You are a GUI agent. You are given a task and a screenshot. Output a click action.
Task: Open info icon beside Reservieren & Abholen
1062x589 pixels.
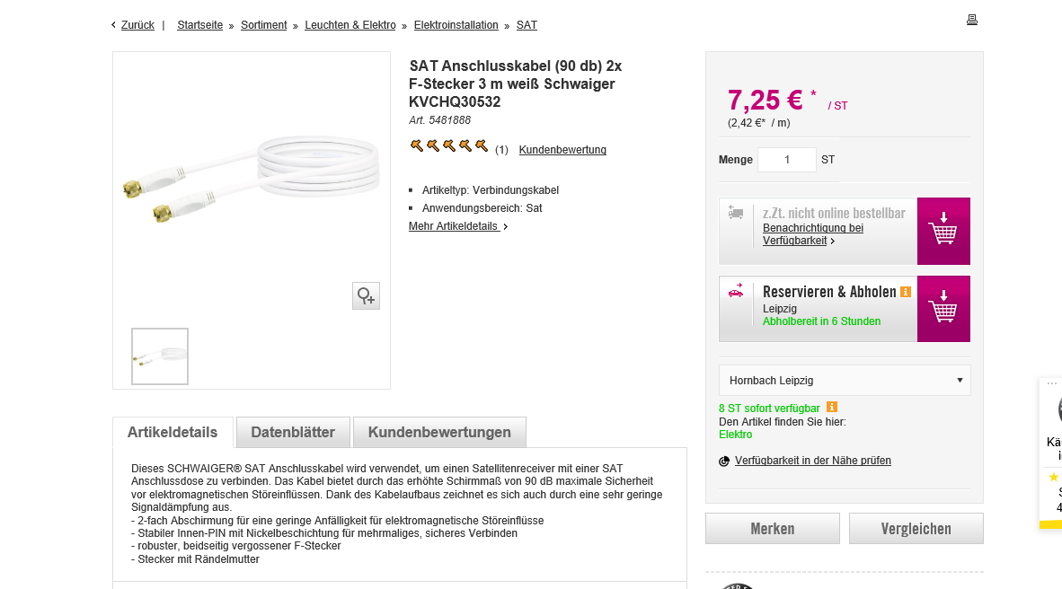906,292
